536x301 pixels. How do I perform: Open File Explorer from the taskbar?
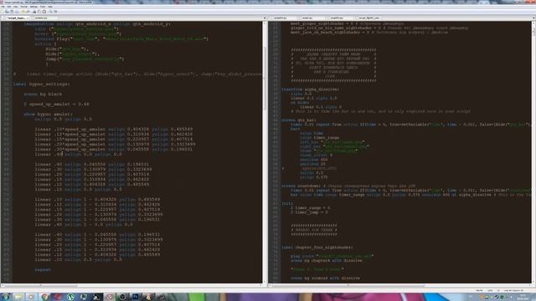coord(18,297)
